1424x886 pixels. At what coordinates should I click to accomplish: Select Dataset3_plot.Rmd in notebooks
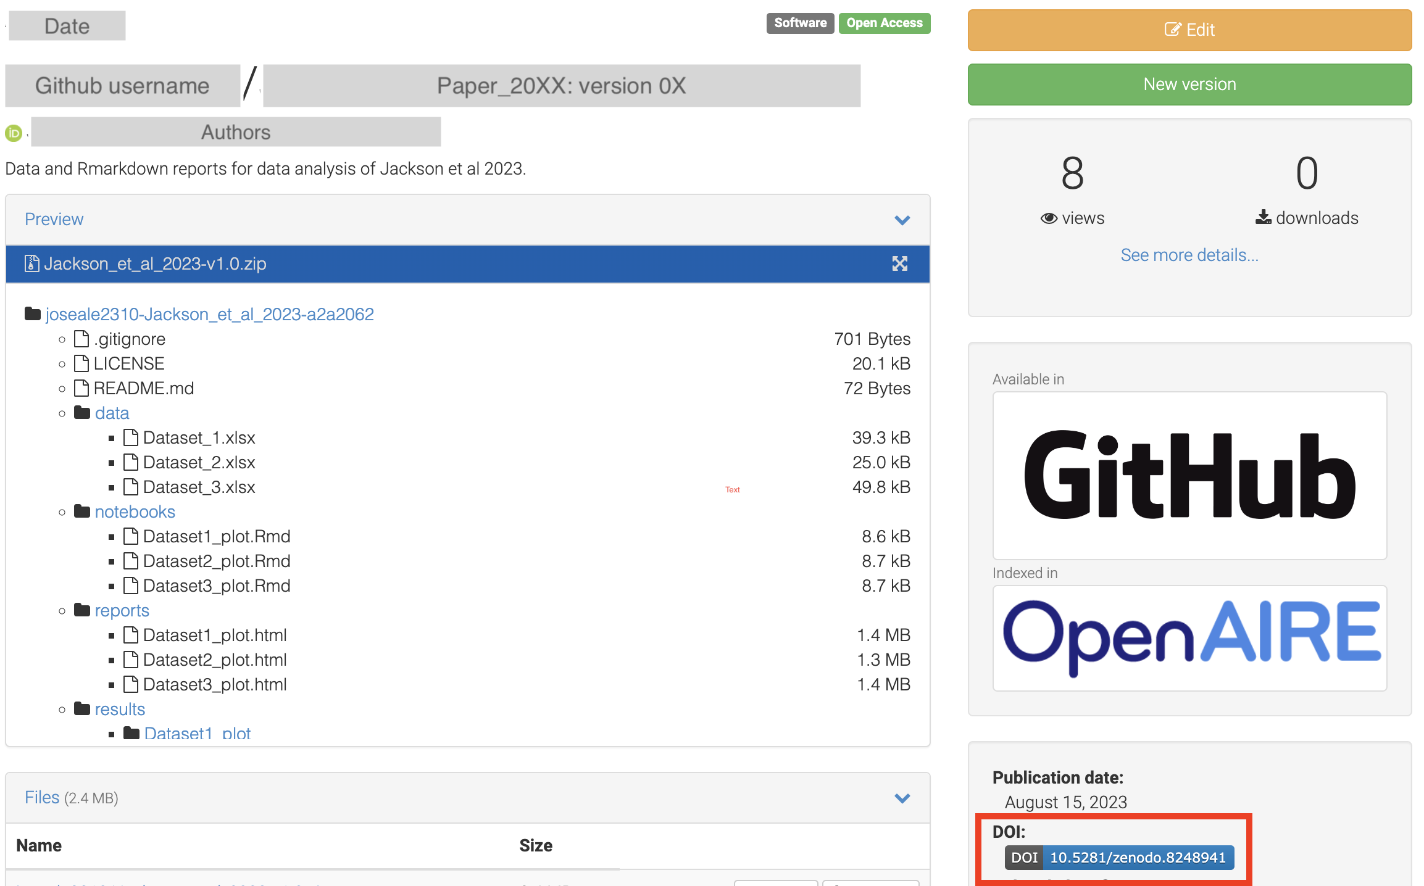(217, 586)
